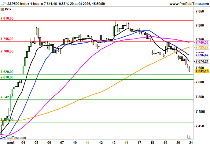Select the 7 610,00 support level label
Image resolution: width=210 pixels, height=145 pixels.
point(7,77)
